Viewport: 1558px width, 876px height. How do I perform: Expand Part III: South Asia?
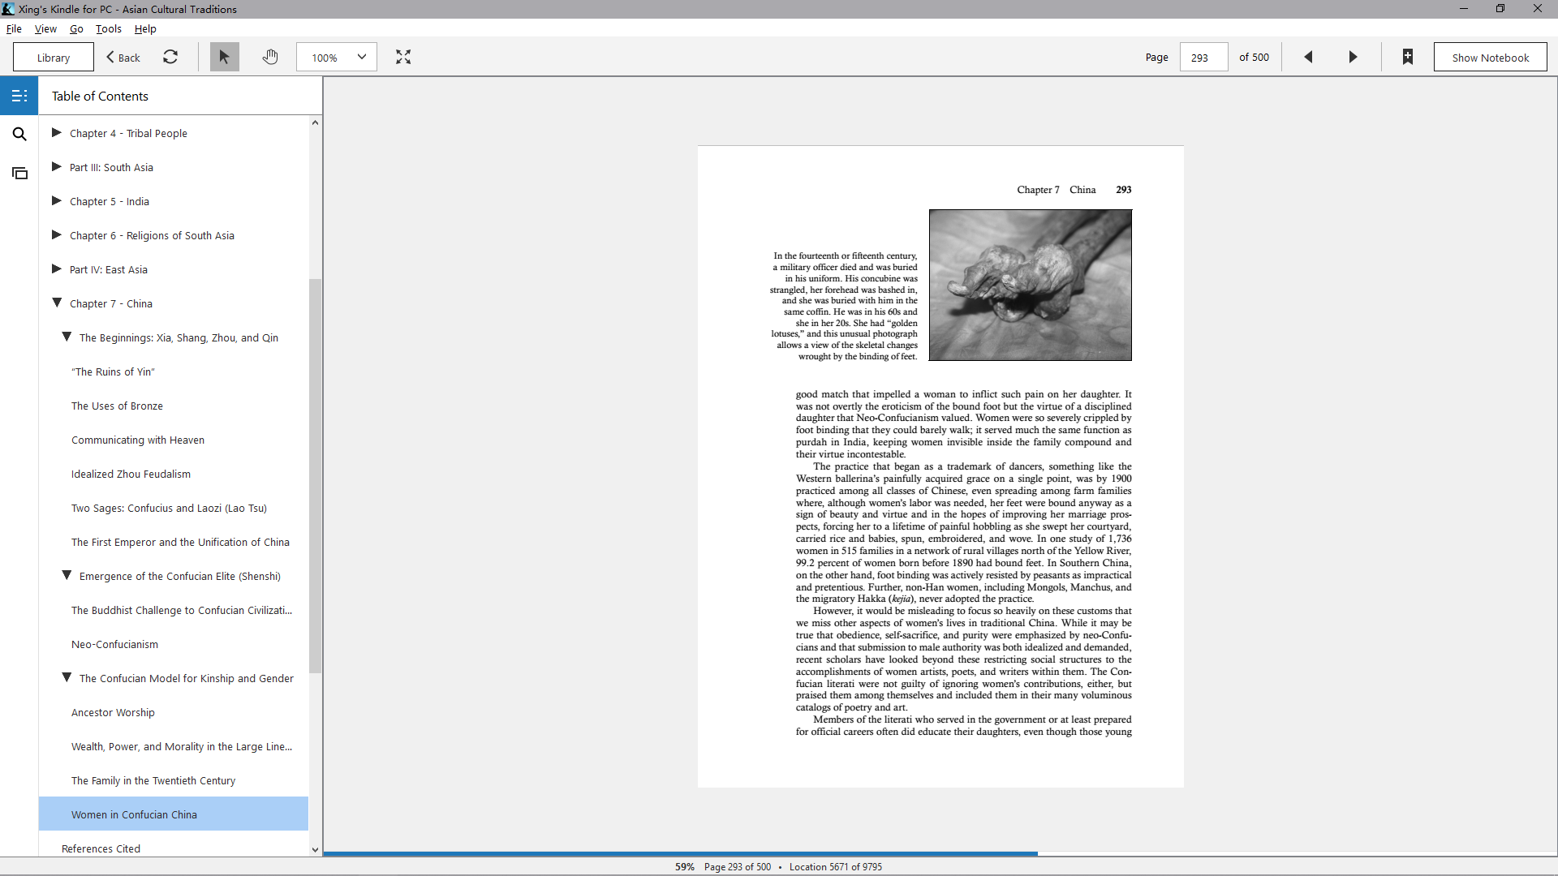click(57, 166)
